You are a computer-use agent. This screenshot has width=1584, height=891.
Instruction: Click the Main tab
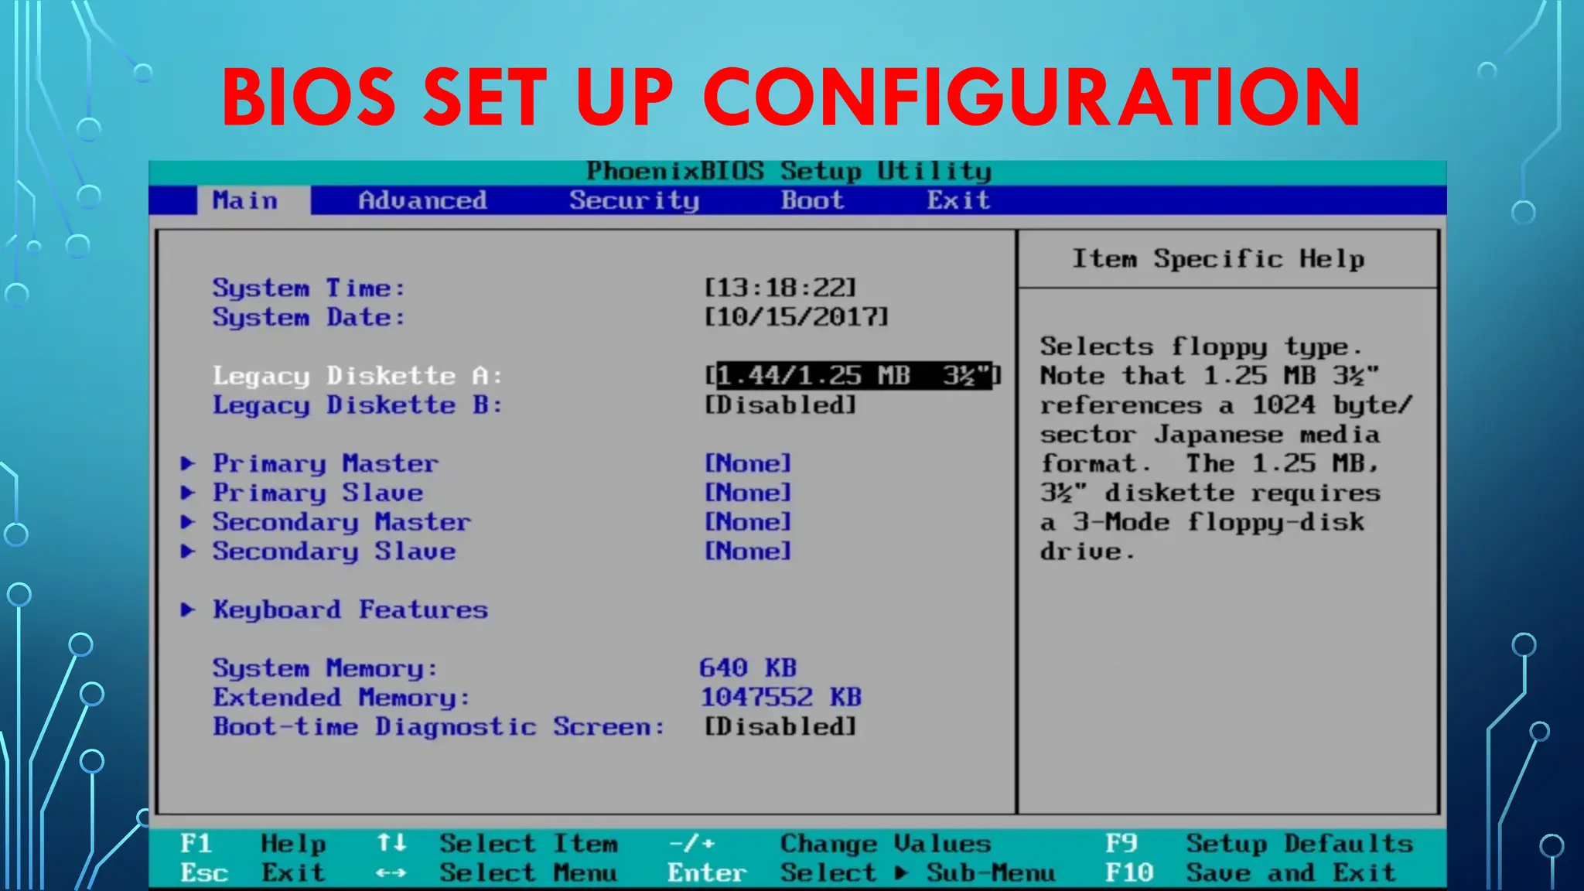245,201
